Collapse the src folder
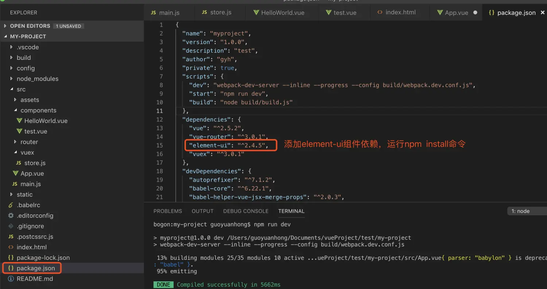This screenshot has height=289, width=547. tap(12, 89)
